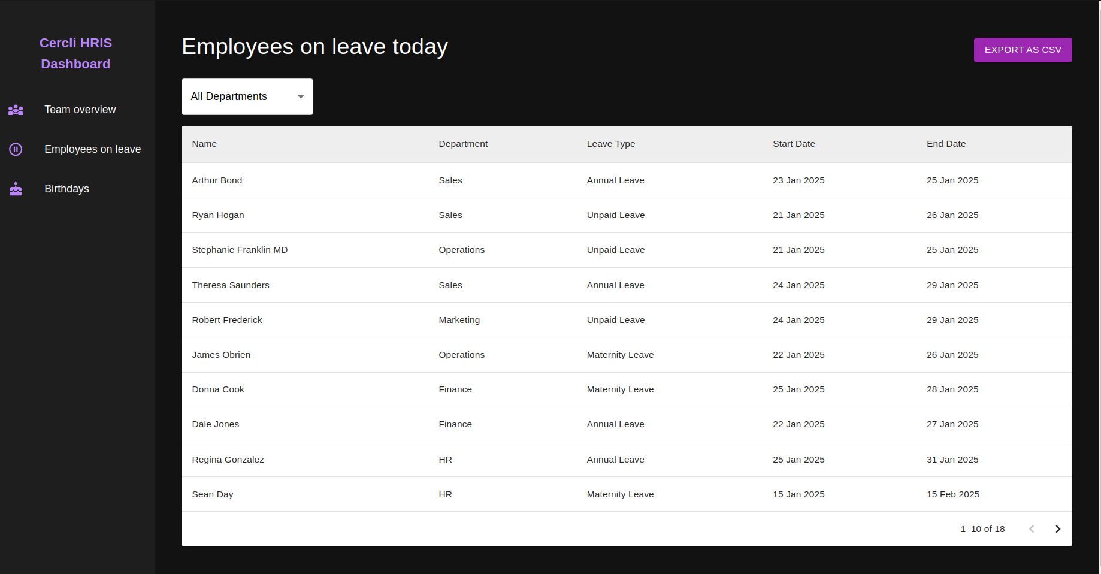
Task: Click Theresa Saunders name cell
Action: (x=231, y=285)
